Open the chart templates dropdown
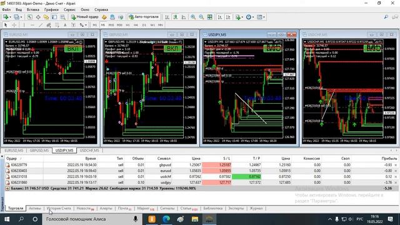 tap(261, 17)
